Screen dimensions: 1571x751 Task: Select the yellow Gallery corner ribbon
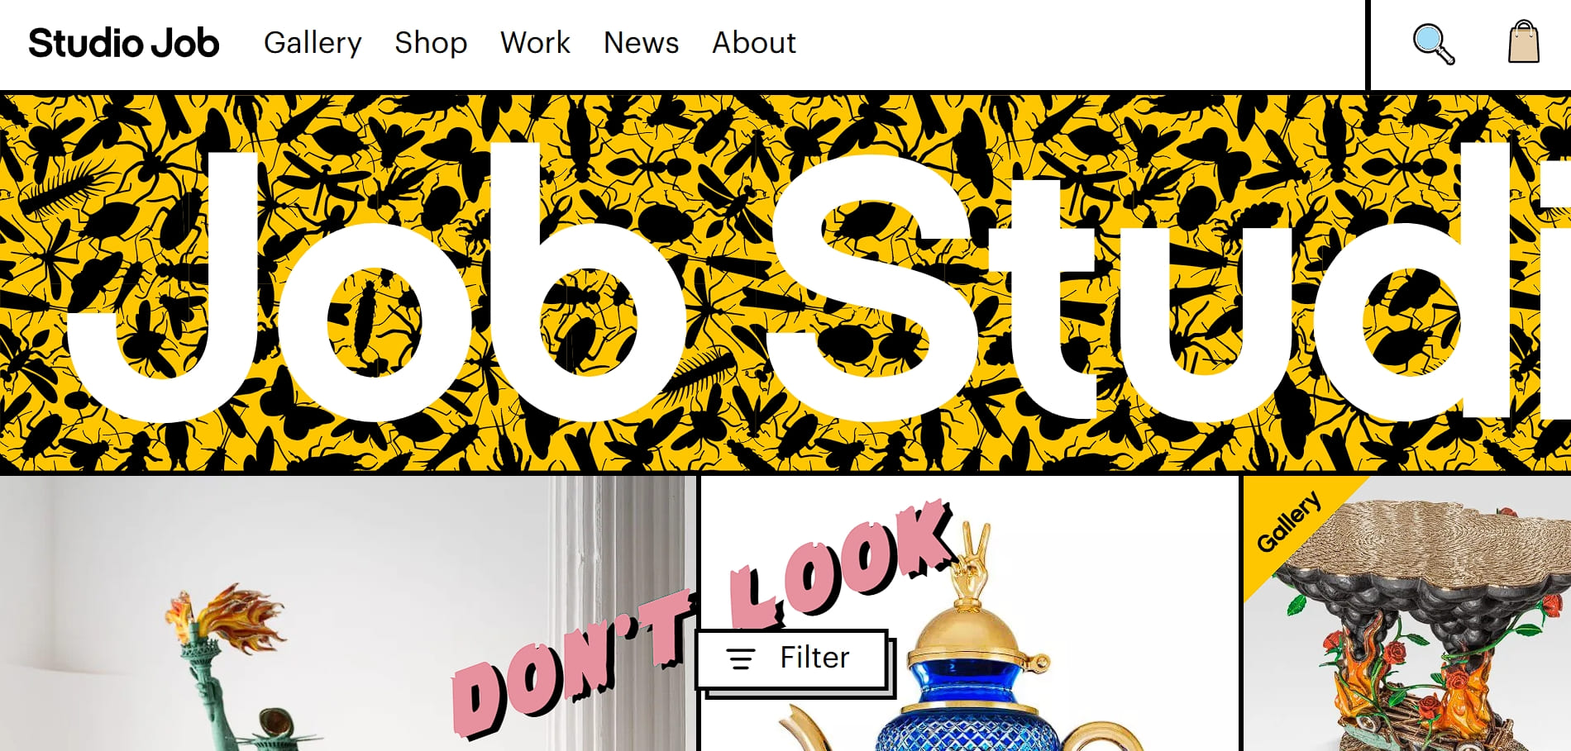coord(1290,522)
